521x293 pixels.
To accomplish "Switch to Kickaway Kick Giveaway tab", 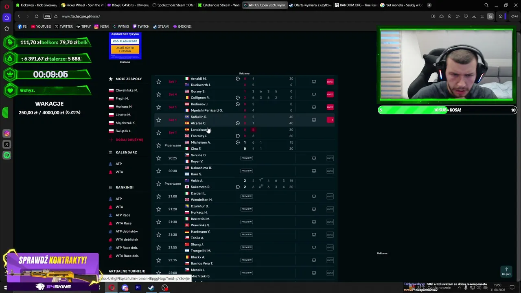I will pyautogui.click(x=37, y=5).
